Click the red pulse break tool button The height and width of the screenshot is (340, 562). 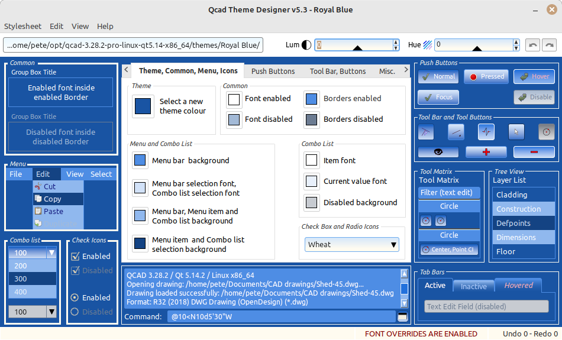coord(486,132)
